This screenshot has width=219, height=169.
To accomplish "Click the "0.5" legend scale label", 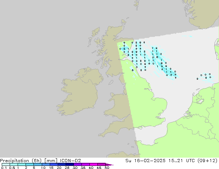I will [12, 168].
